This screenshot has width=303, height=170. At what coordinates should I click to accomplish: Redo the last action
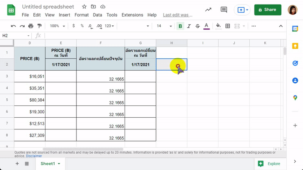[x=22, y=26]
